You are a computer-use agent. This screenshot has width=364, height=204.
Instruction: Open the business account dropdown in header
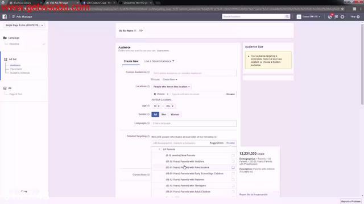tap(309, 16)
